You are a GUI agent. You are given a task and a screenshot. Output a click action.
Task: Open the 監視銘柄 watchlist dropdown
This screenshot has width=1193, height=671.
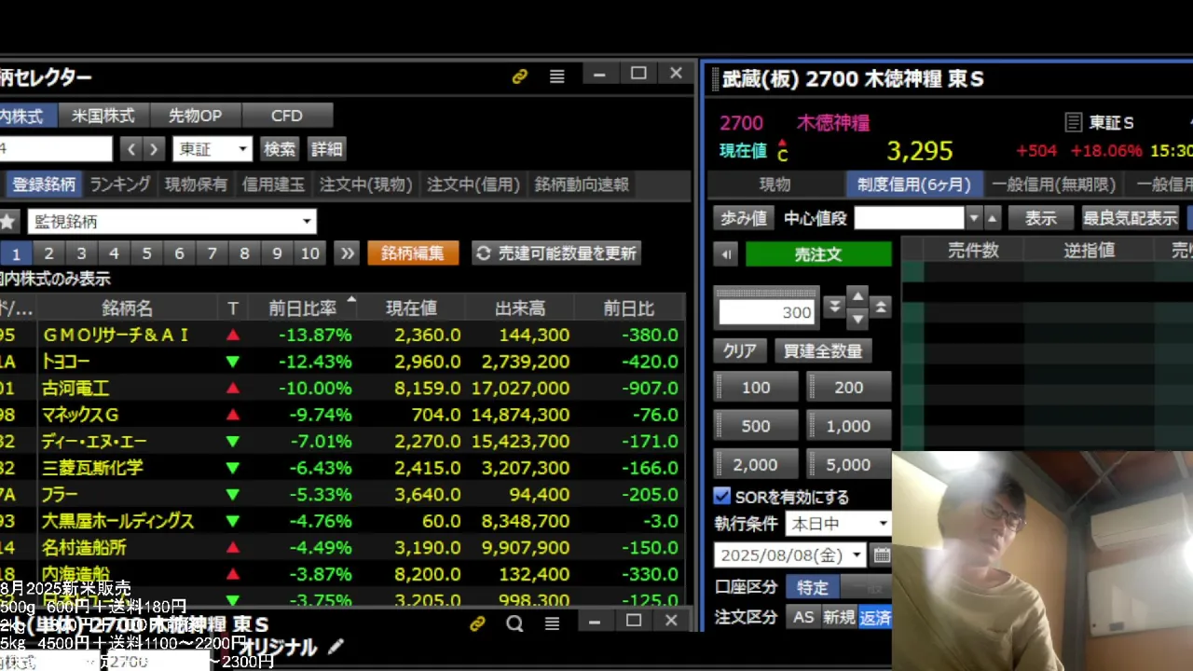tap(171, 222)
